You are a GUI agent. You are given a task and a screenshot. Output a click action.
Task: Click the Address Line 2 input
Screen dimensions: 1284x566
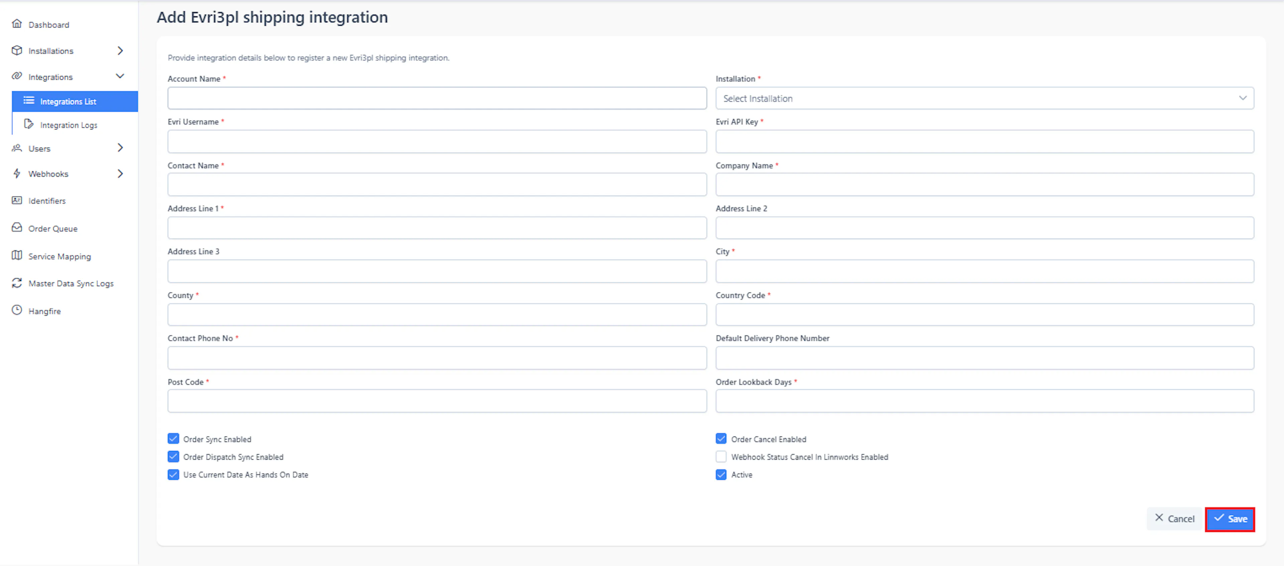coord(985,228)
